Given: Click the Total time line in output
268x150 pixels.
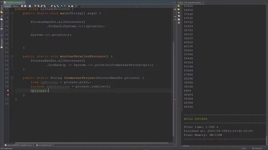Looking at the screenshot, I should (201, 127).
